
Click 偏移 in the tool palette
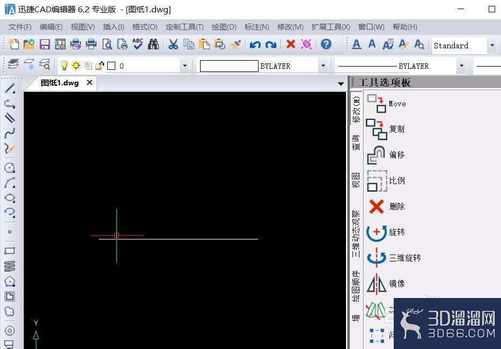(385, 155)
